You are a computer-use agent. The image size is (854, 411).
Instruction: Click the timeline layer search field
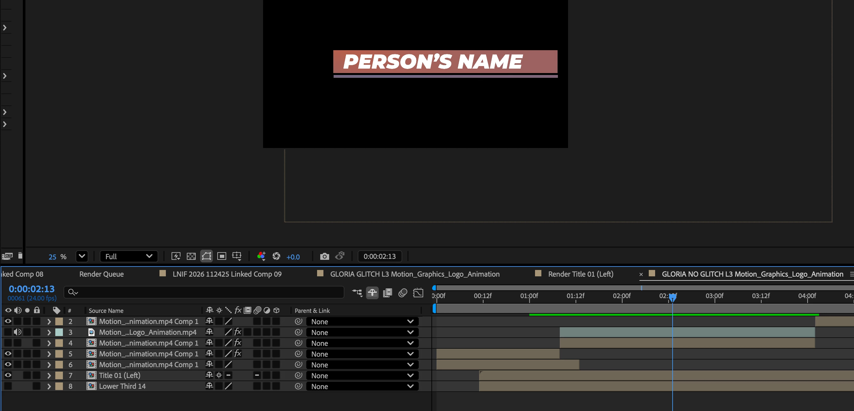[x=204, y=292]
